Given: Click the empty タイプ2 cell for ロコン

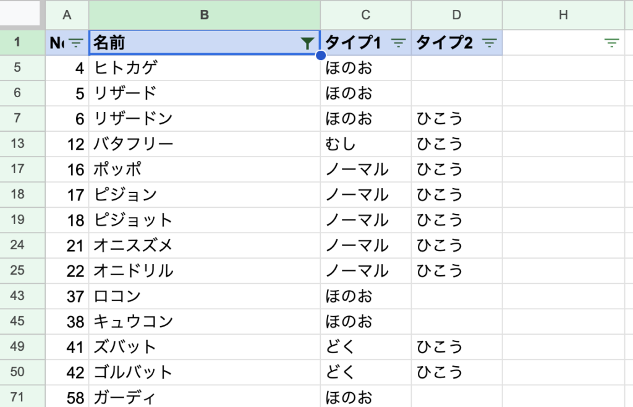Looking at the screenshot, I should 457,296.
